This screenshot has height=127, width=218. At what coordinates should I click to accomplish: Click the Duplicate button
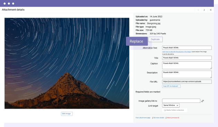coord(155,39)
